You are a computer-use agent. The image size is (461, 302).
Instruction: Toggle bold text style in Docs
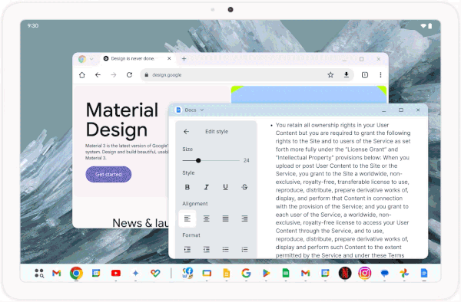(x=187, y=187)
